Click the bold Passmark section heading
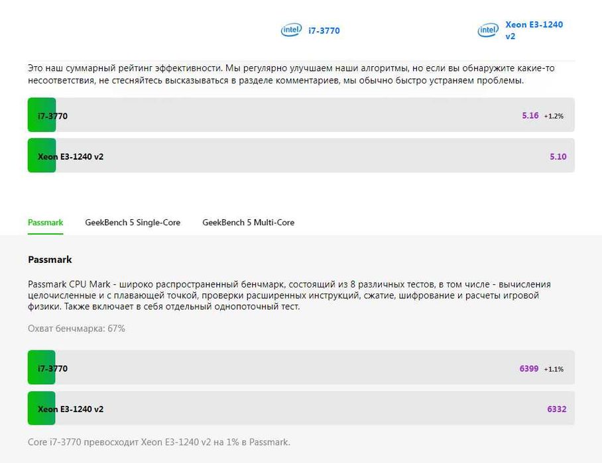 pos(50,260)
